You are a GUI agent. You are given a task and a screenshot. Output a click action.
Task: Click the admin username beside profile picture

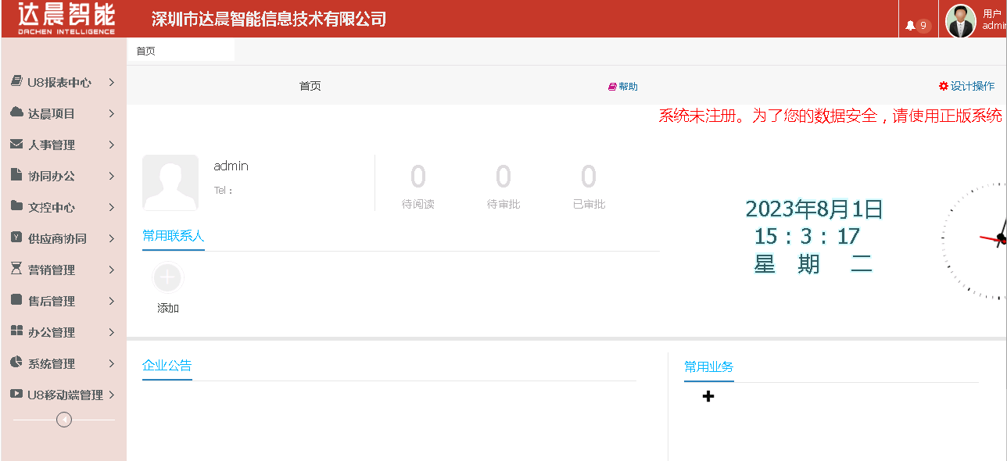pyautogui.click(x=231, y=166)
